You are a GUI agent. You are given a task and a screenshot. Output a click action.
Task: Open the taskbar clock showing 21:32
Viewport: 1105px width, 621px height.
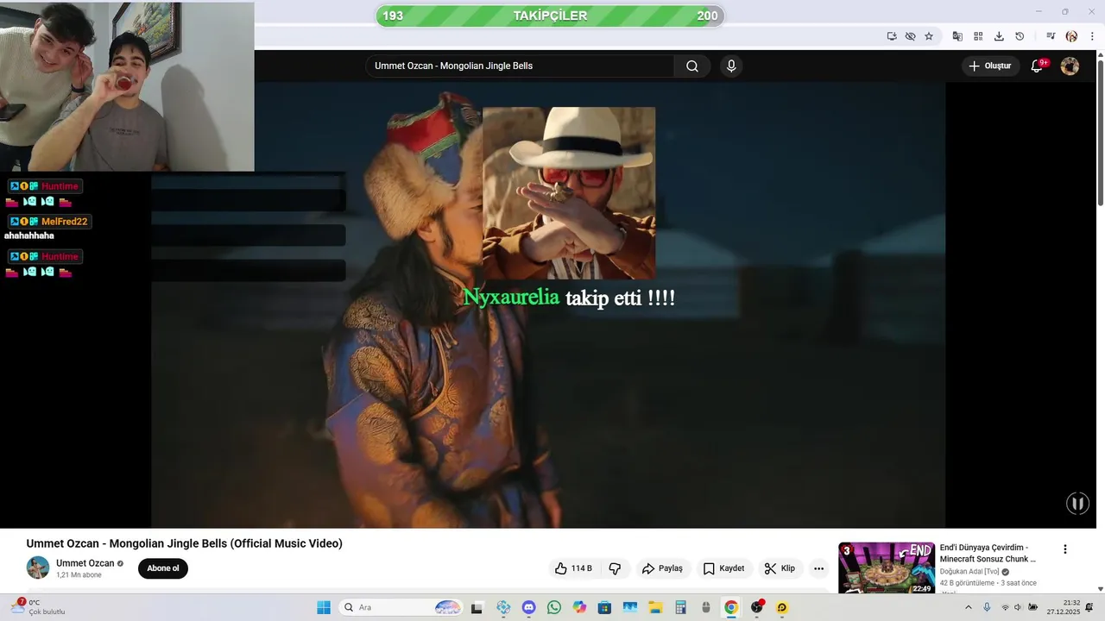1064,607
